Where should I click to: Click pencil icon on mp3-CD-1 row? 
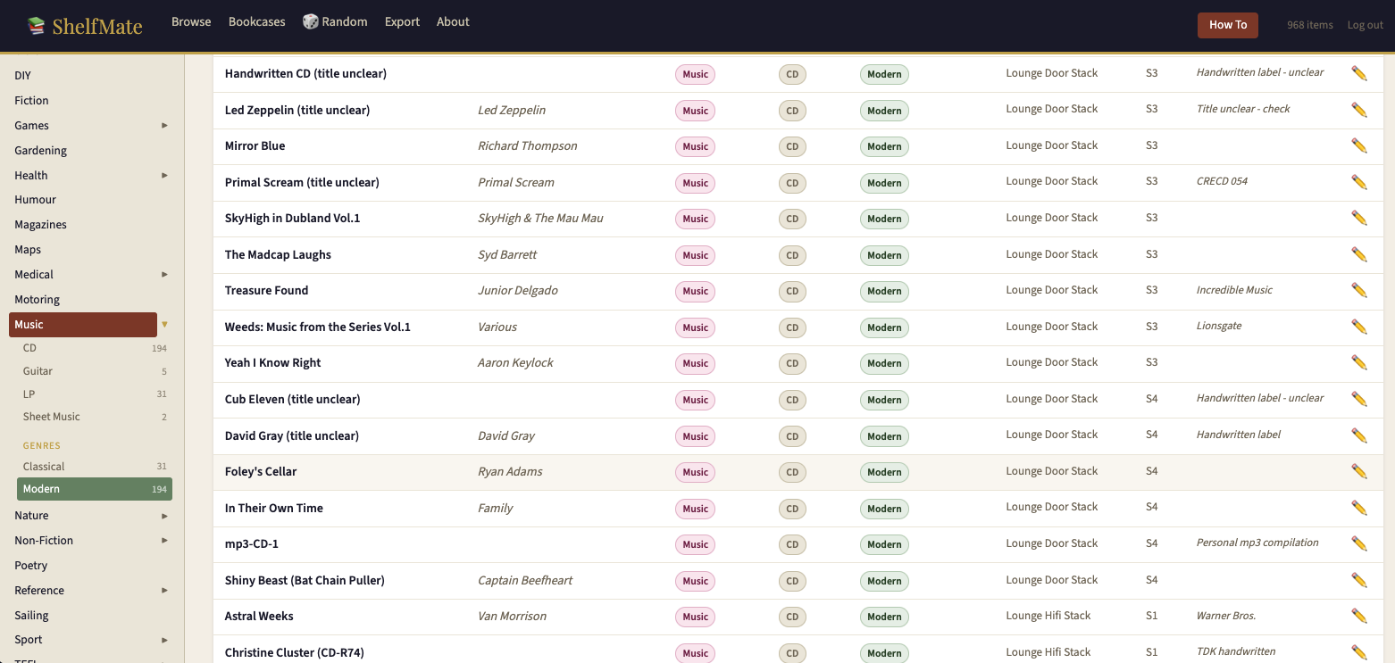click(x=1359, y=543)
